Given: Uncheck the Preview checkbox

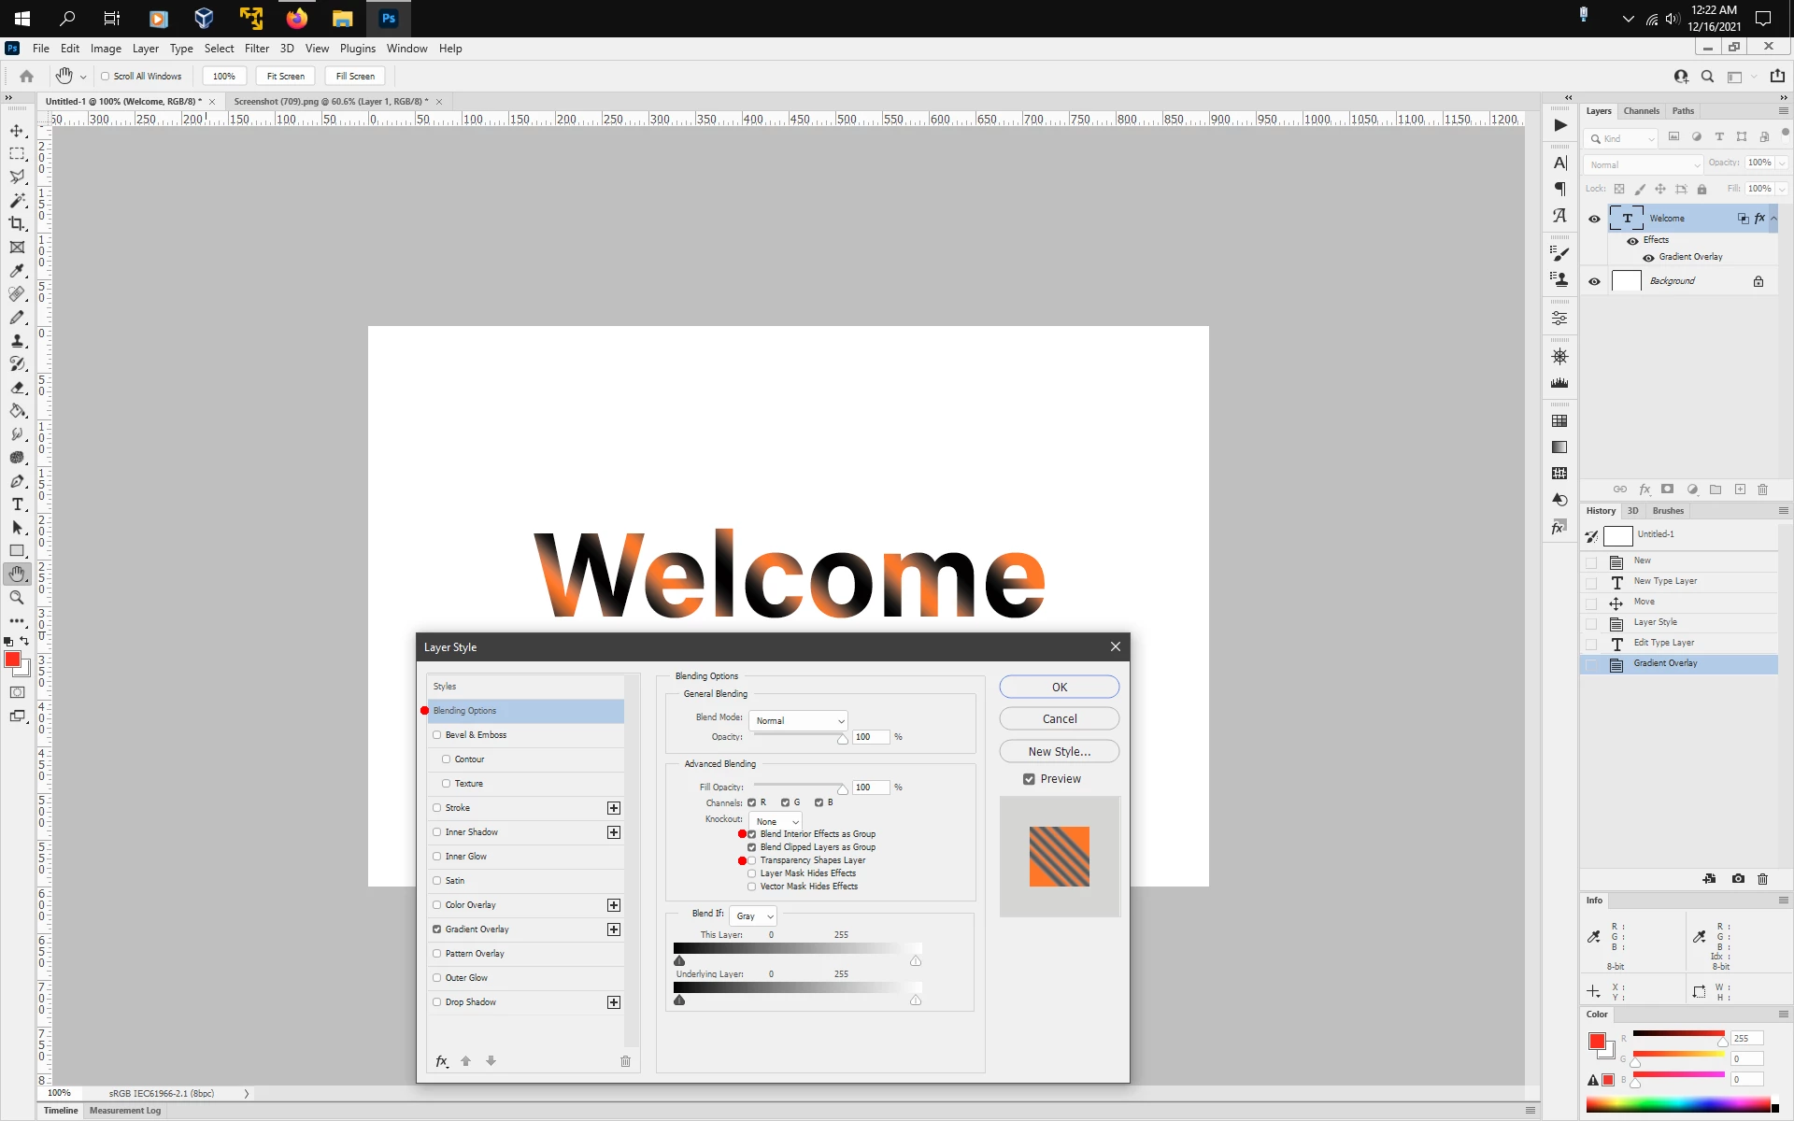Looking at the screenshot, I should 1029,779.
